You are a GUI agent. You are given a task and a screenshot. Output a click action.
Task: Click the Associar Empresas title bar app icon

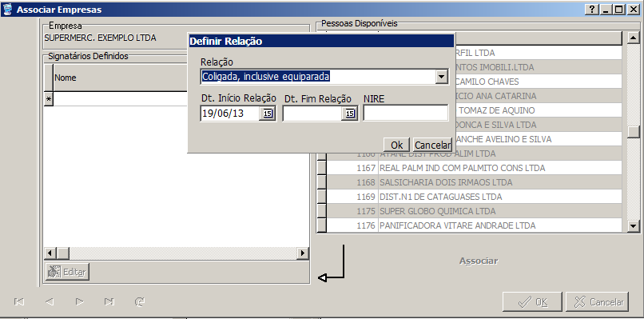[7, 10]
